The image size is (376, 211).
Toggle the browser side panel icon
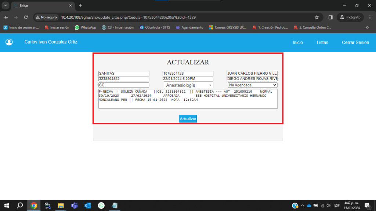330,17
